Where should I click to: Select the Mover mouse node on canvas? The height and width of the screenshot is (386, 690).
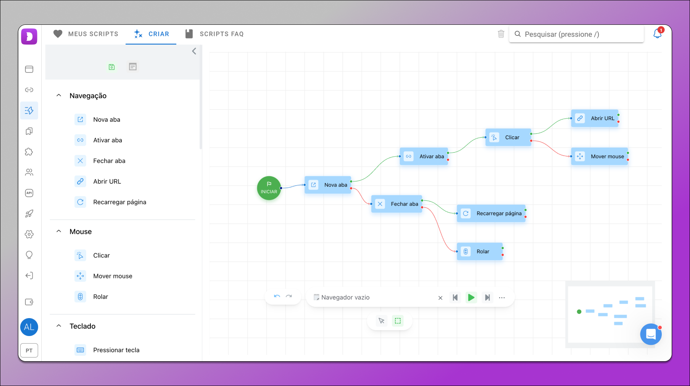click(600, 156)
